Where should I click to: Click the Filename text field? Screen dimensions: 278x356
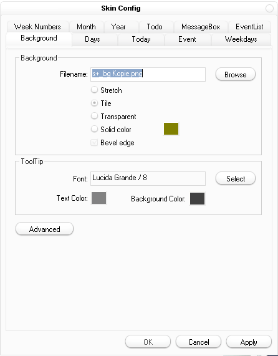(148, 74)
